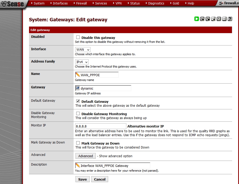
Task: Click the pfSense logo
Action: coord(12,4)
